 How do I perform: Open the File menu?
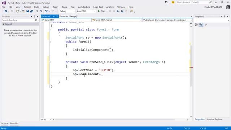point(3,7)
